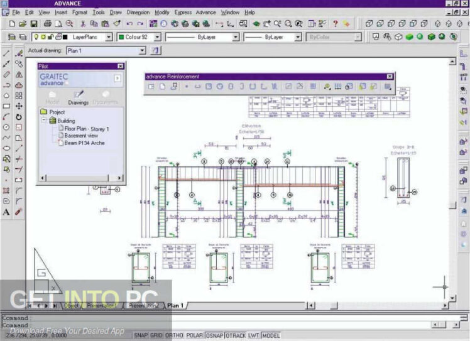Open the Advance menu
The width and height of the screenshot is (470, 341).
[205, 13]
